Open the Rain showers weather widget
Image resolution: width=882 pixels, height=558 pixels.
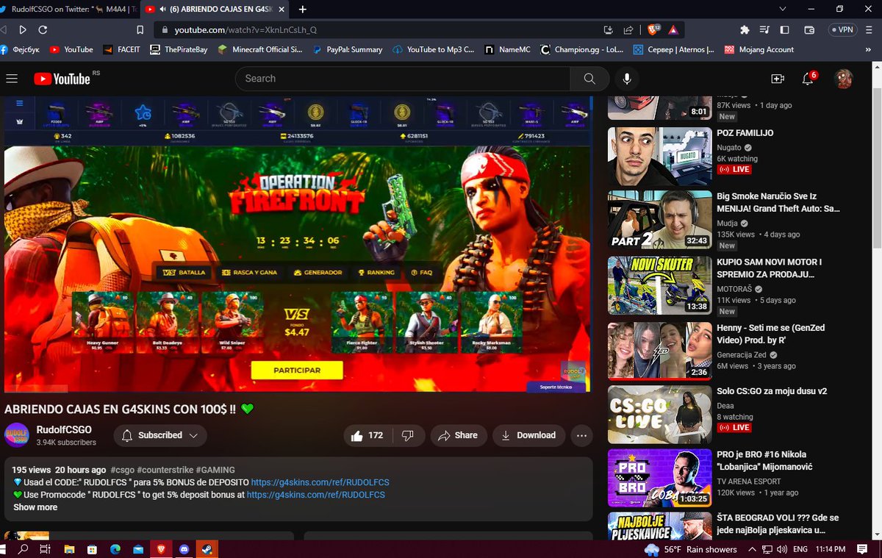click(691, 549)
